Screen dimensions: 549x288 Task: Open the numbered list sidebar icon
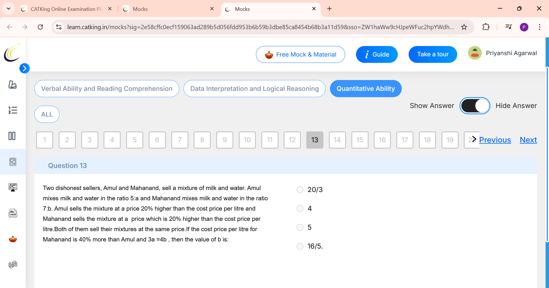[x=13, y=110]
